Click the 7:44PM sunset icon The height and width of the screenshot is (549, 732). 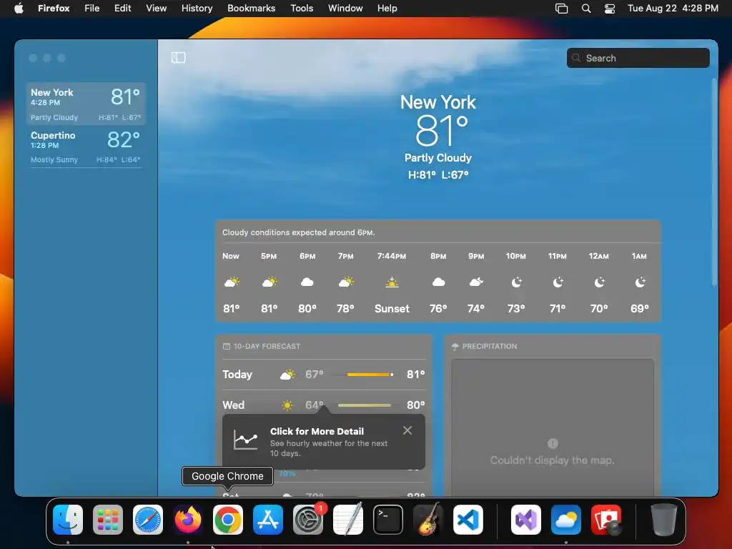(392, 282)
